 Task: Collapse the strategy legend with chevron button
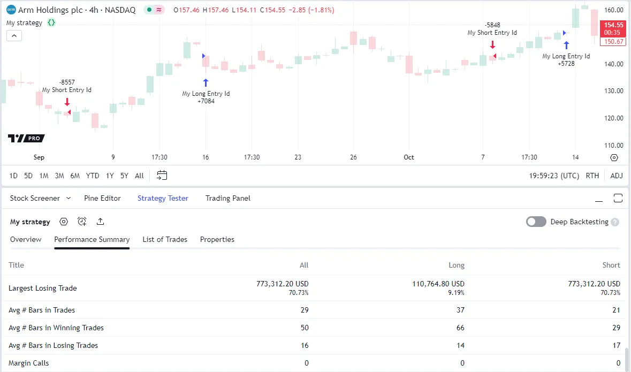[14, 36]
